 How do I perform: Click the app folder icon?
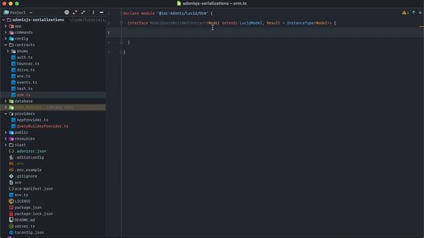pyautogui.click(x=11, y=26)
